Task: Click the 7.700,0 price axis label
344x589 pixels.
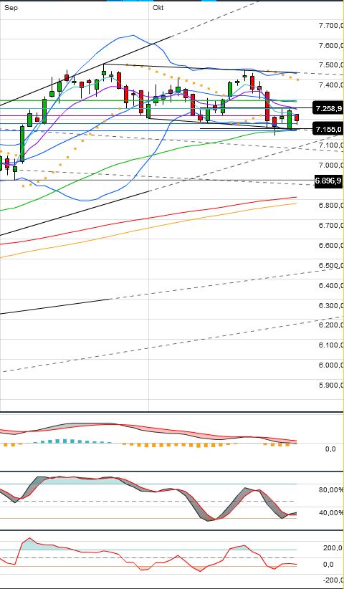Action: pyautogui.click(x=331, y=26)
